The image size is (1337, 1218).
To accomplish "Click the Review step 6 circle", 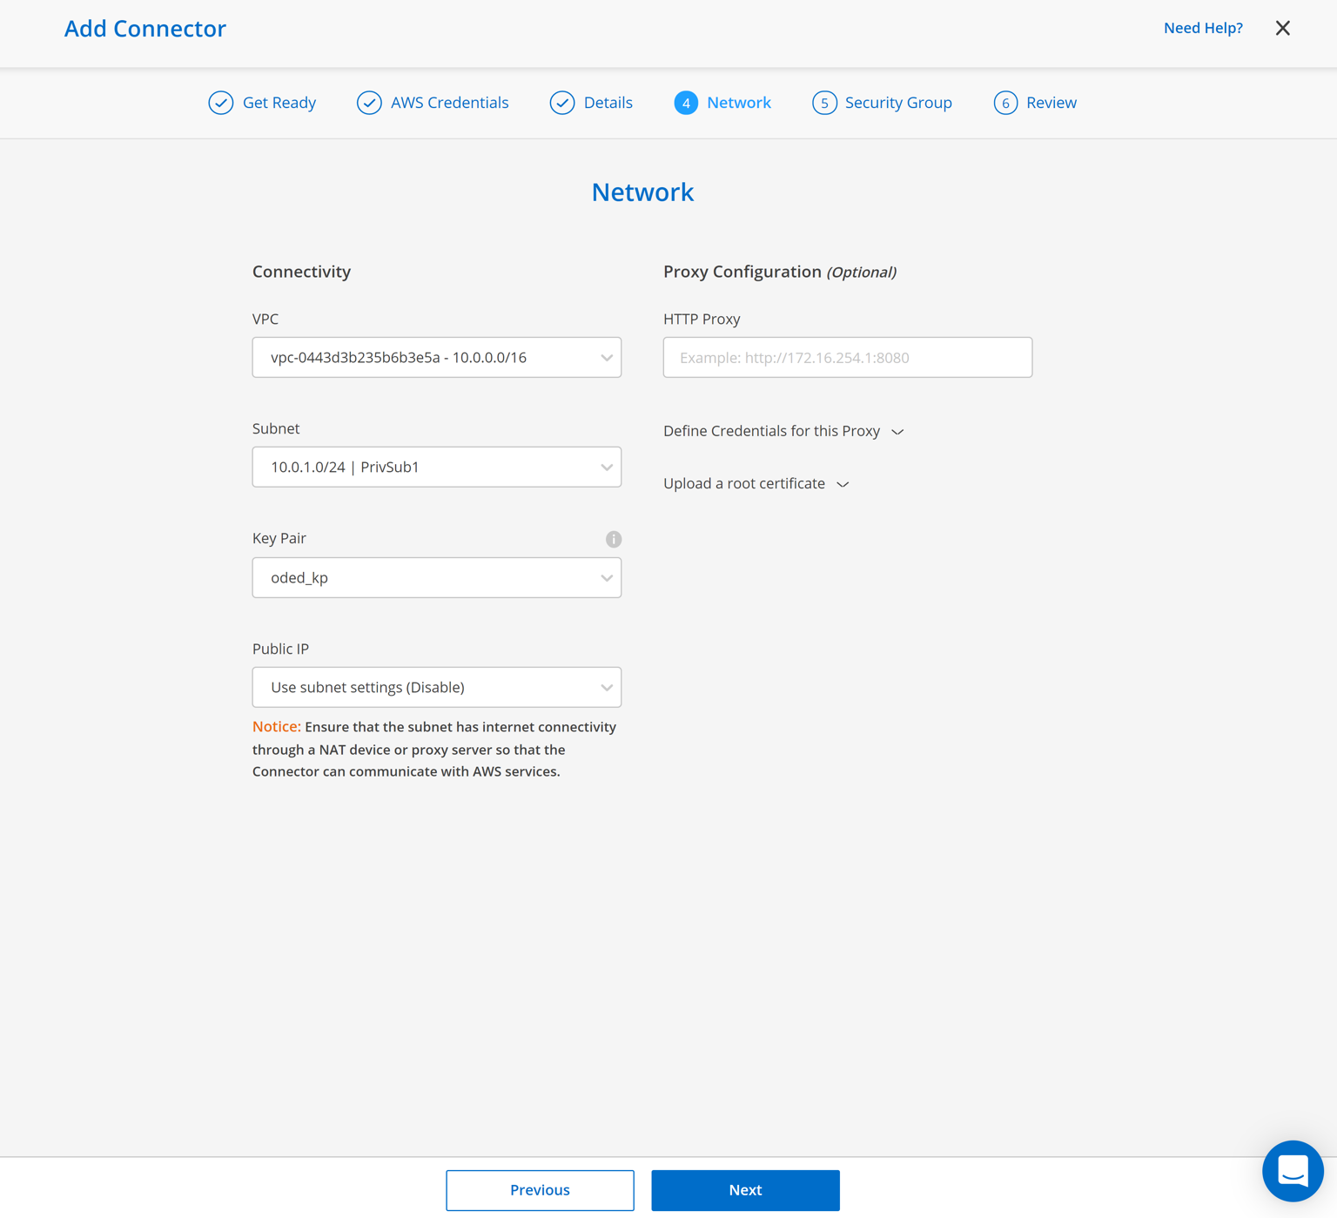I will [x=1006, y=103].
